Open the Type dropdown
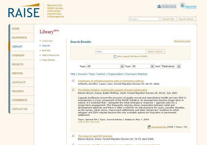 pyautogui.click(x=143, y=66)
